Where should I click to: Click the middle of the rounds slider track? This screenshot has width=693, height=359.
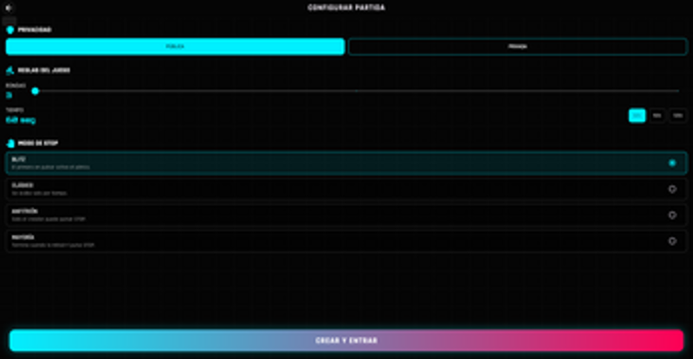coord(357,91)
